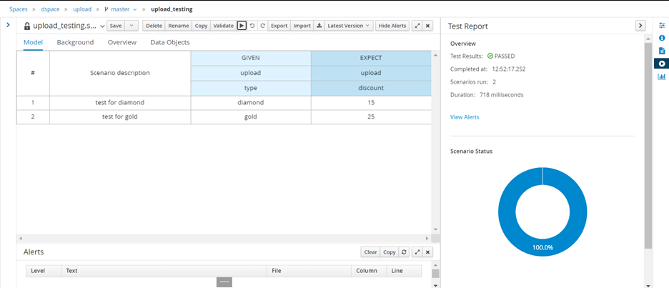Screen dimensions: 669x288
Task: Open the Latest Version dropdown
Action: 349,26
